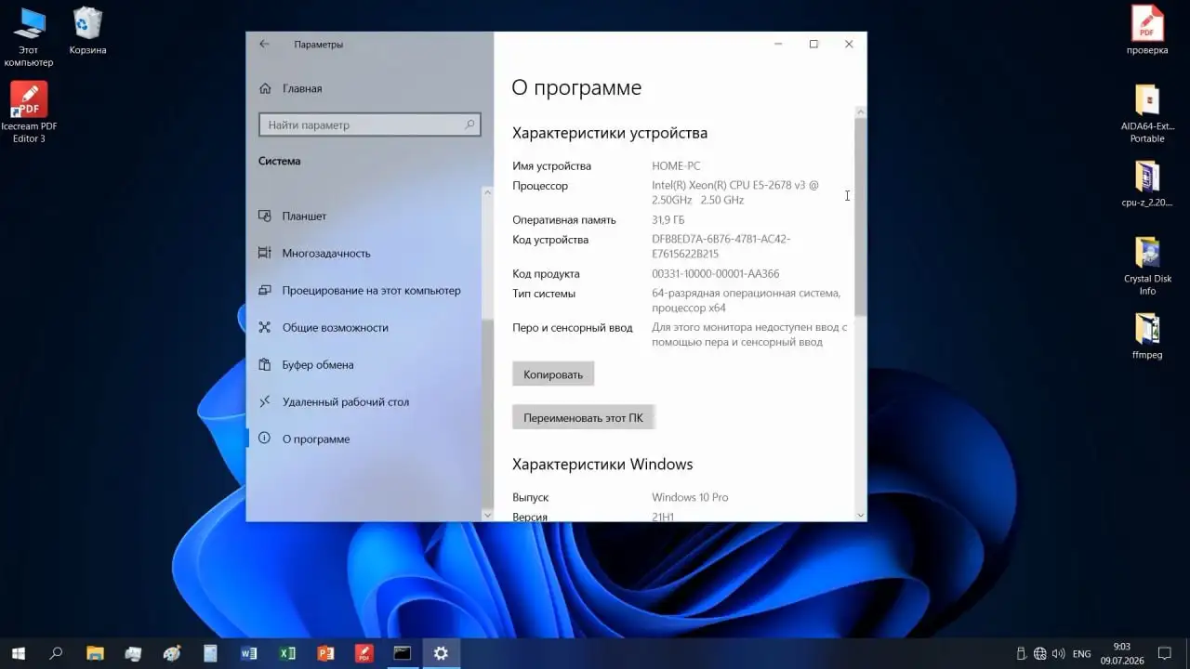Open the notification center icon
Image resolution: width=1190 pixels, height=669 pixels.
tap(1164, 653)
